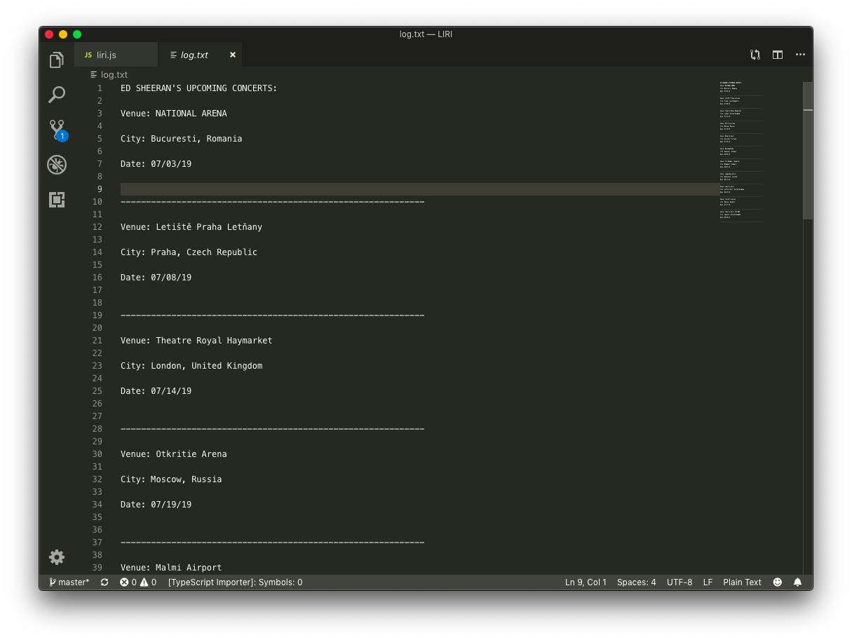Click text "Venue: Letiště Praha Letňany"
Image resolution: width=852 pixels, height=642 pixels.
(x=191, y=227)
